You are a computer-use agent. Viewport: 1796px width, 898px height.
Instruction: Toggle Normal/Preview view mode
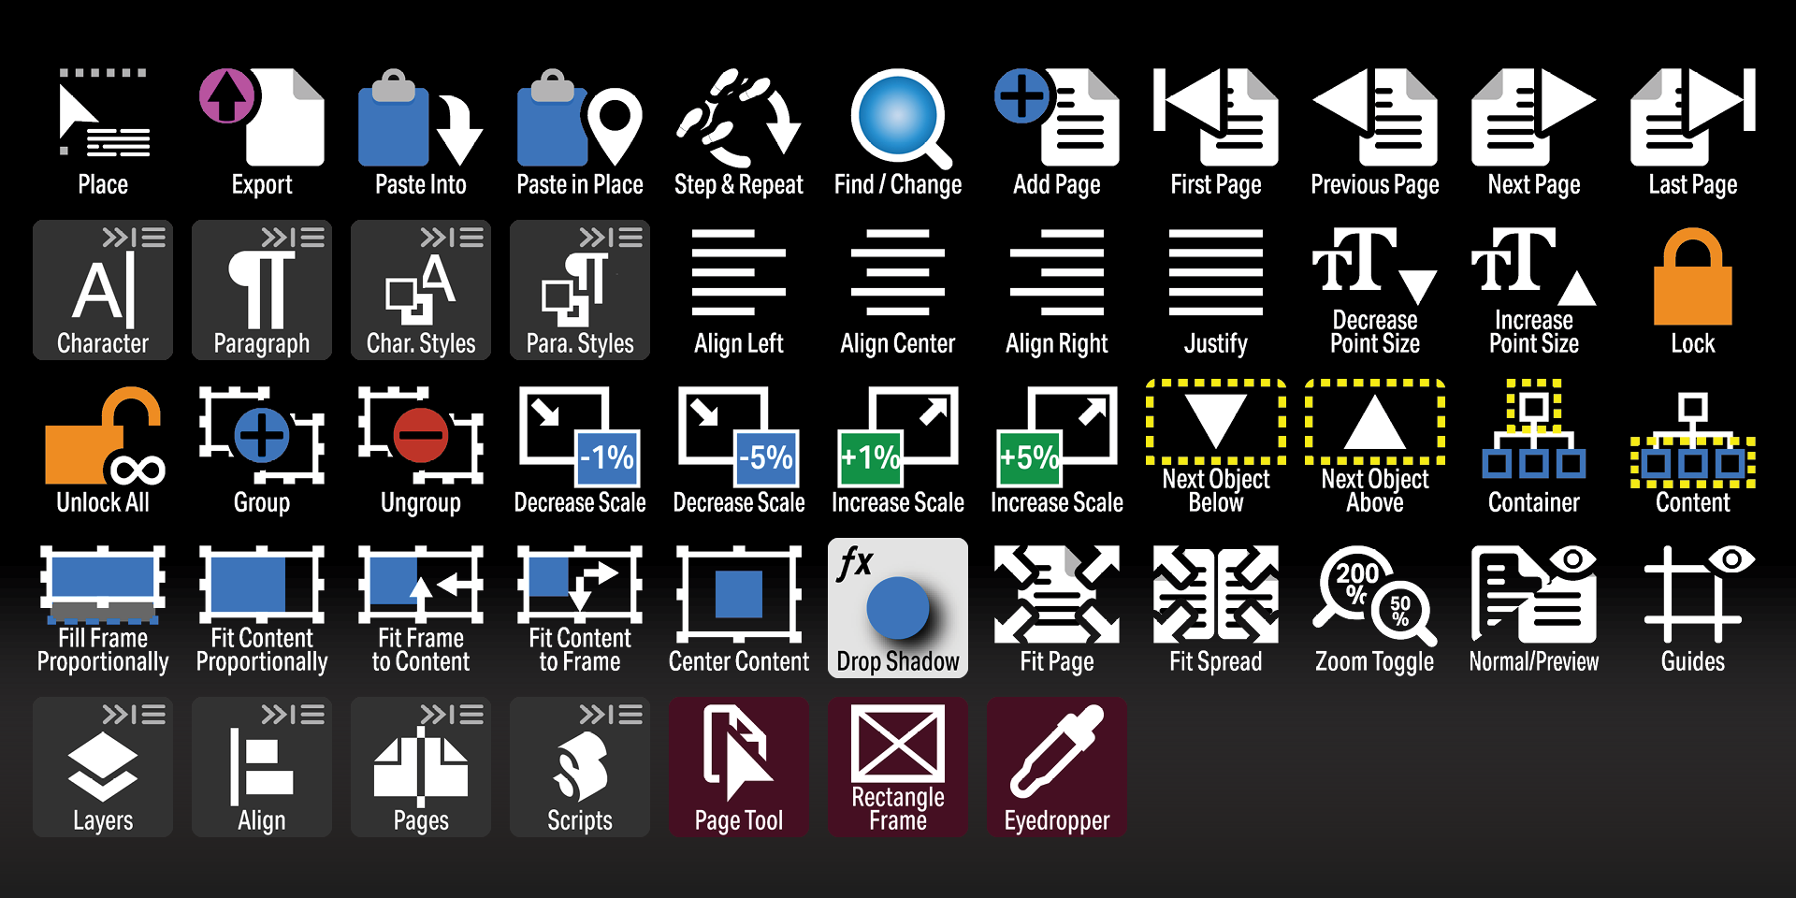1534,595
